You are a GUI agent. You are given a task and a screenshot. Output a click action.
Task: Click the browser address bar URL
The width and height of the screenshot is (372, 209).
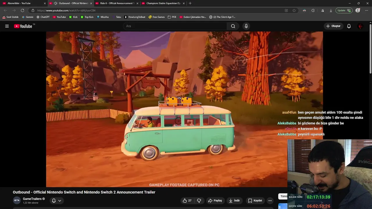(x=66, y=10)
